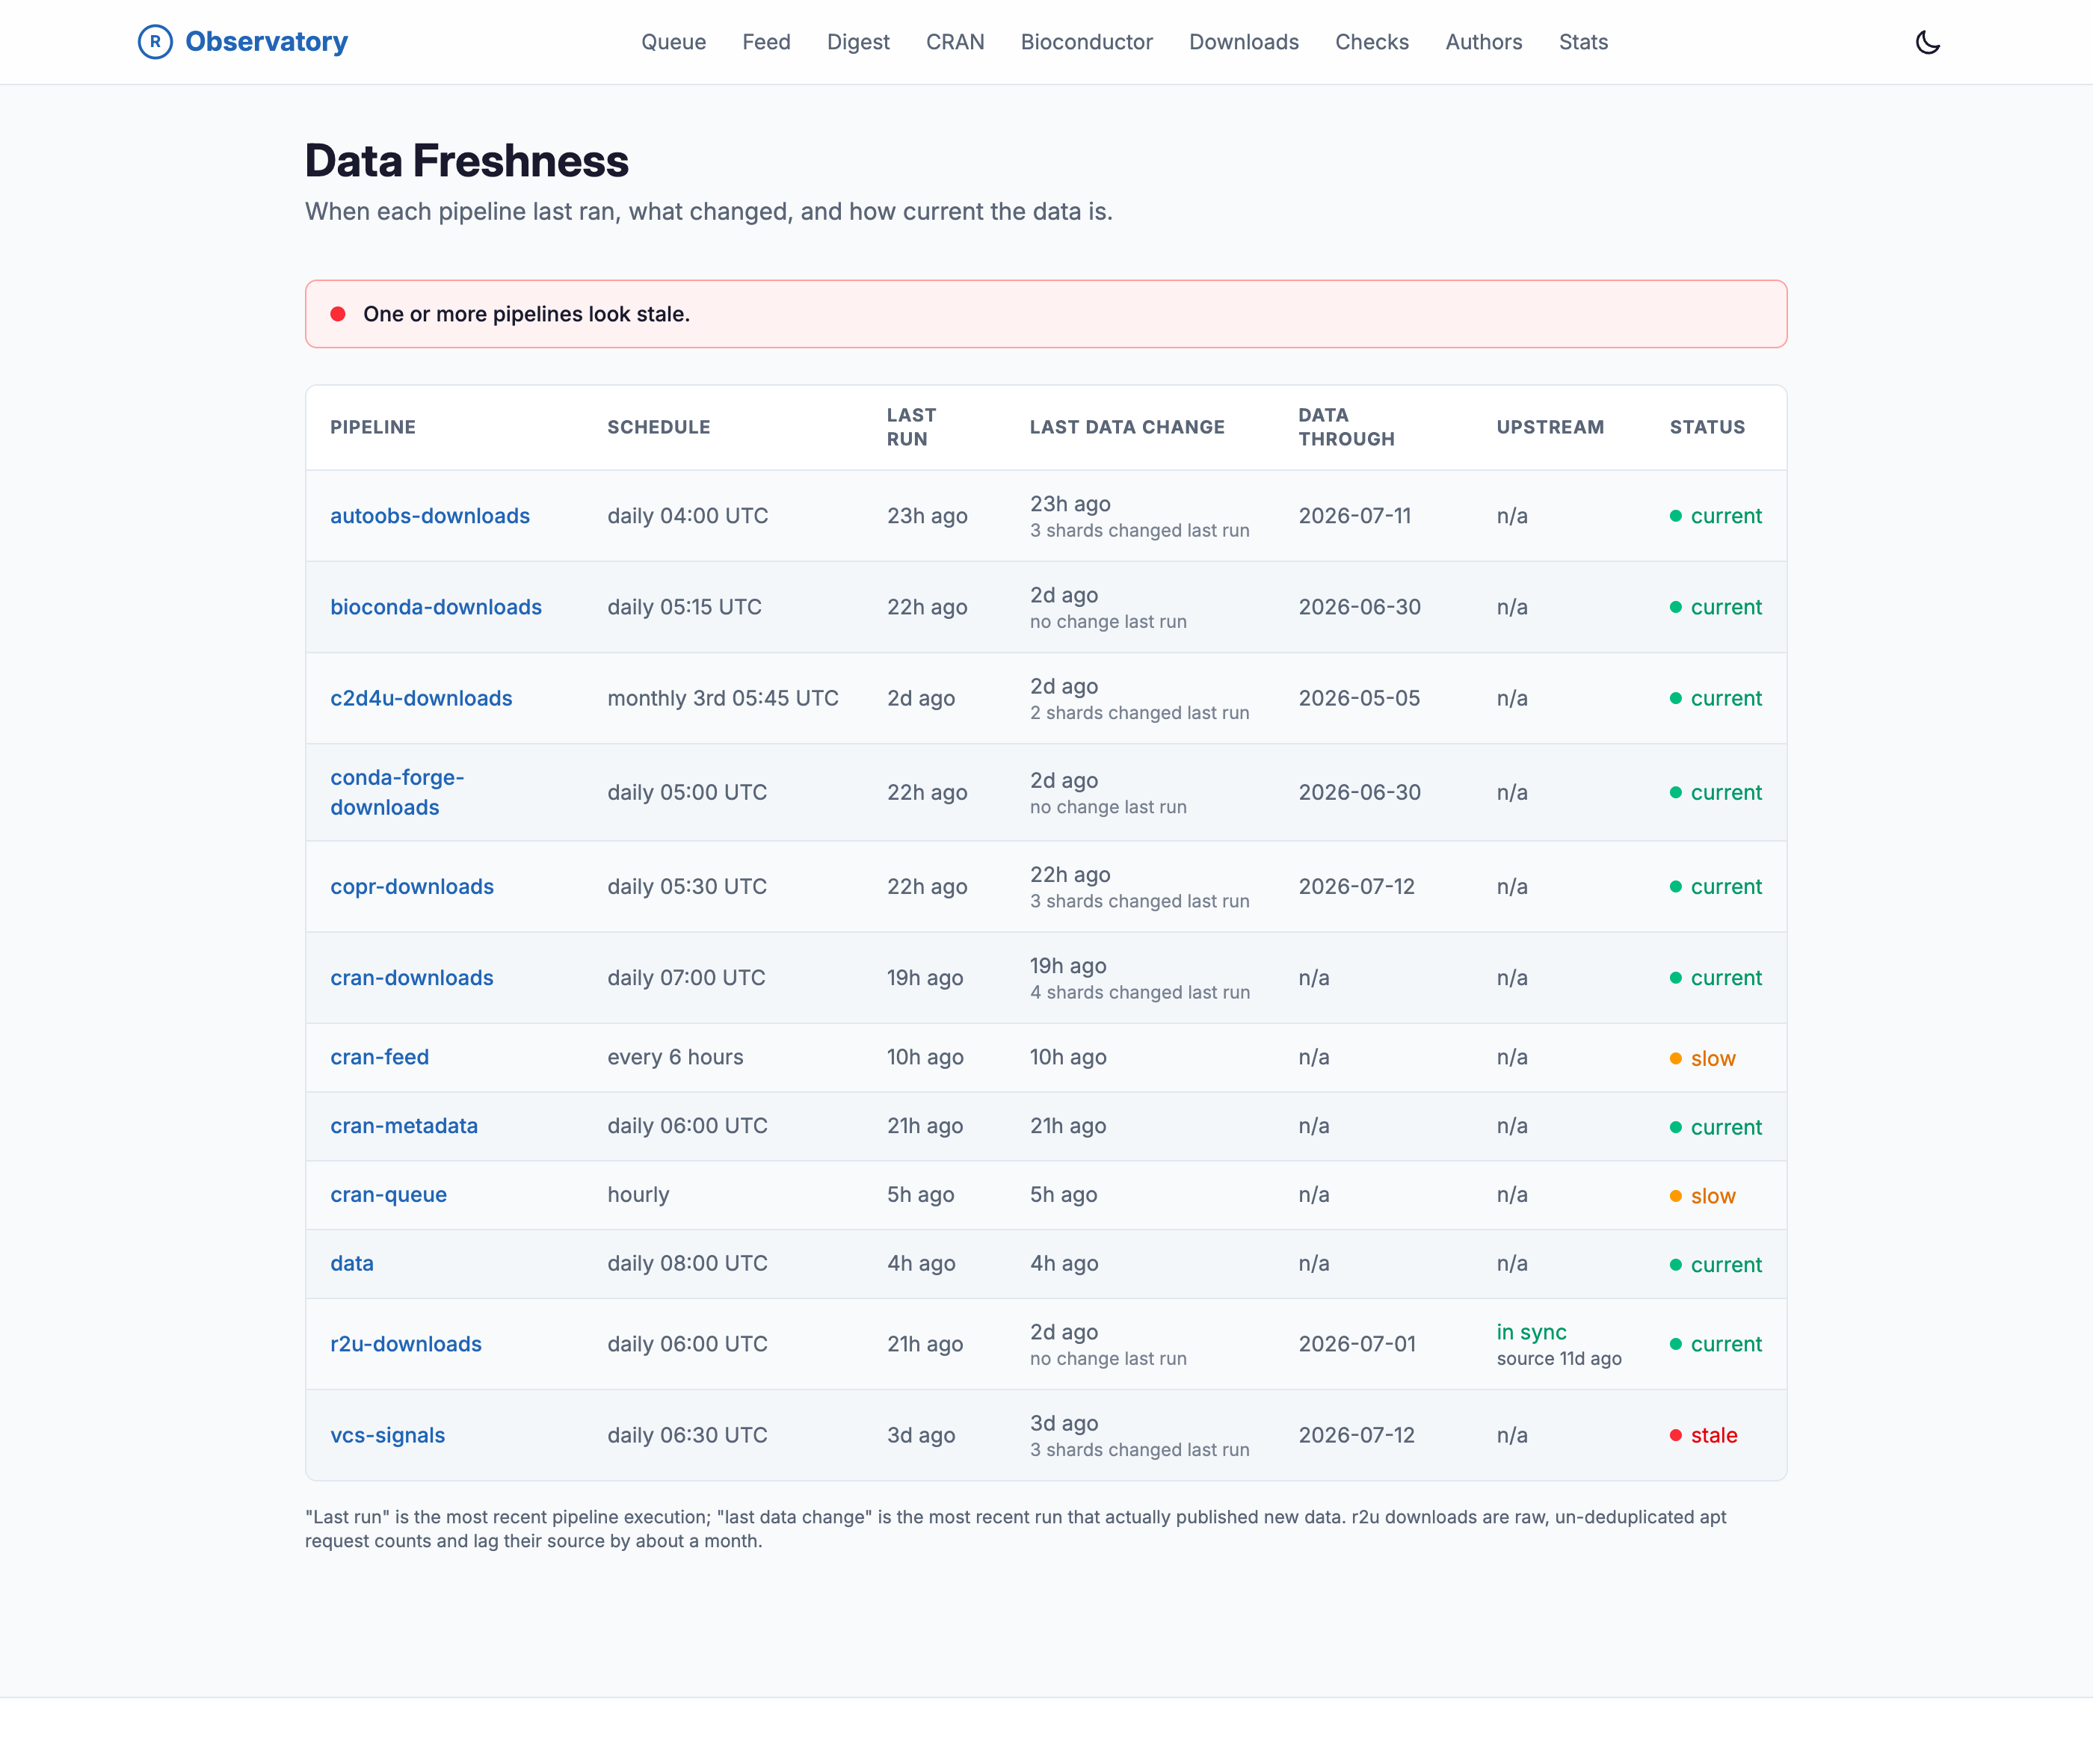Screen dimensions: 2093x1764
Task: Click 'daily 08:00 UTC' schedule for data
Action: pos(688,1263)
